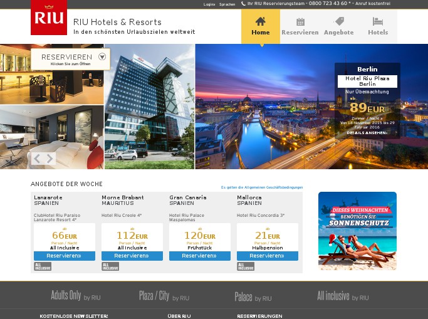
Task: Click the Login link in top bar
Action: (x=209, y=4)
